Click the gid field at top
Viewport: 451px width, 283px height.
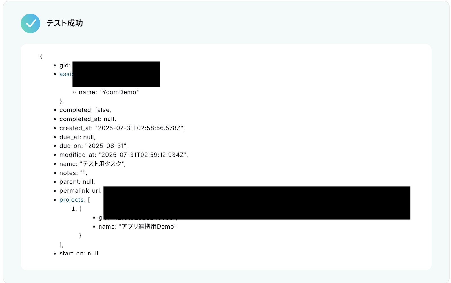pyautogui.click(x=65, y=65)
